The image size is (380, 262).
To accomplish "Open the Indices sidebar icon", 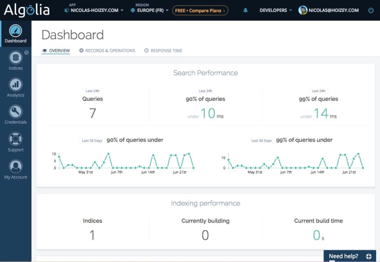I will tap(16, 58).
